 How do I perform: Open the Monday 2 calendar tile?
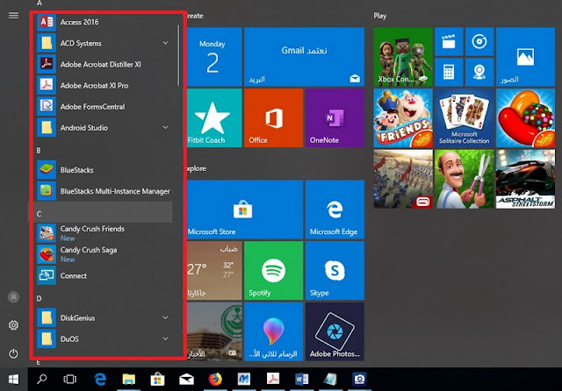[x=214, y=57]
